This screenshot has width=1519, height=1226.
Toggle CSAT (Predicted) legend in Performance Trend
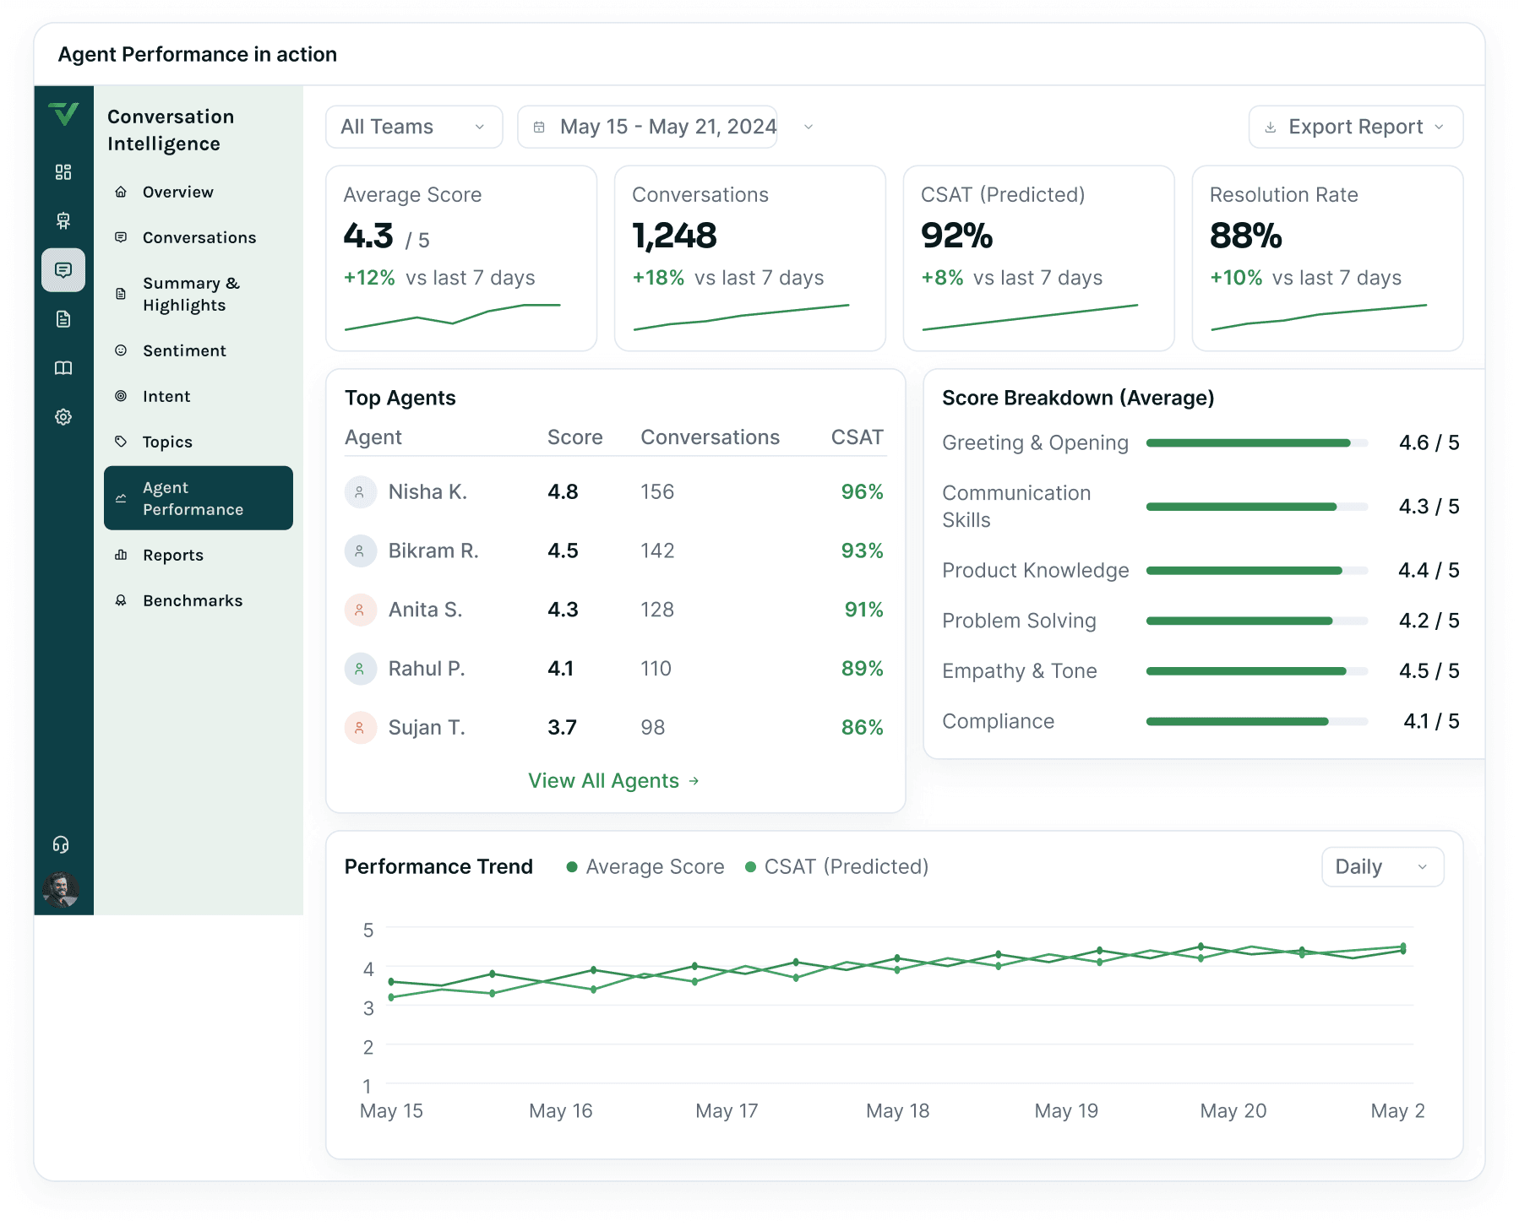tap(836, 867)
